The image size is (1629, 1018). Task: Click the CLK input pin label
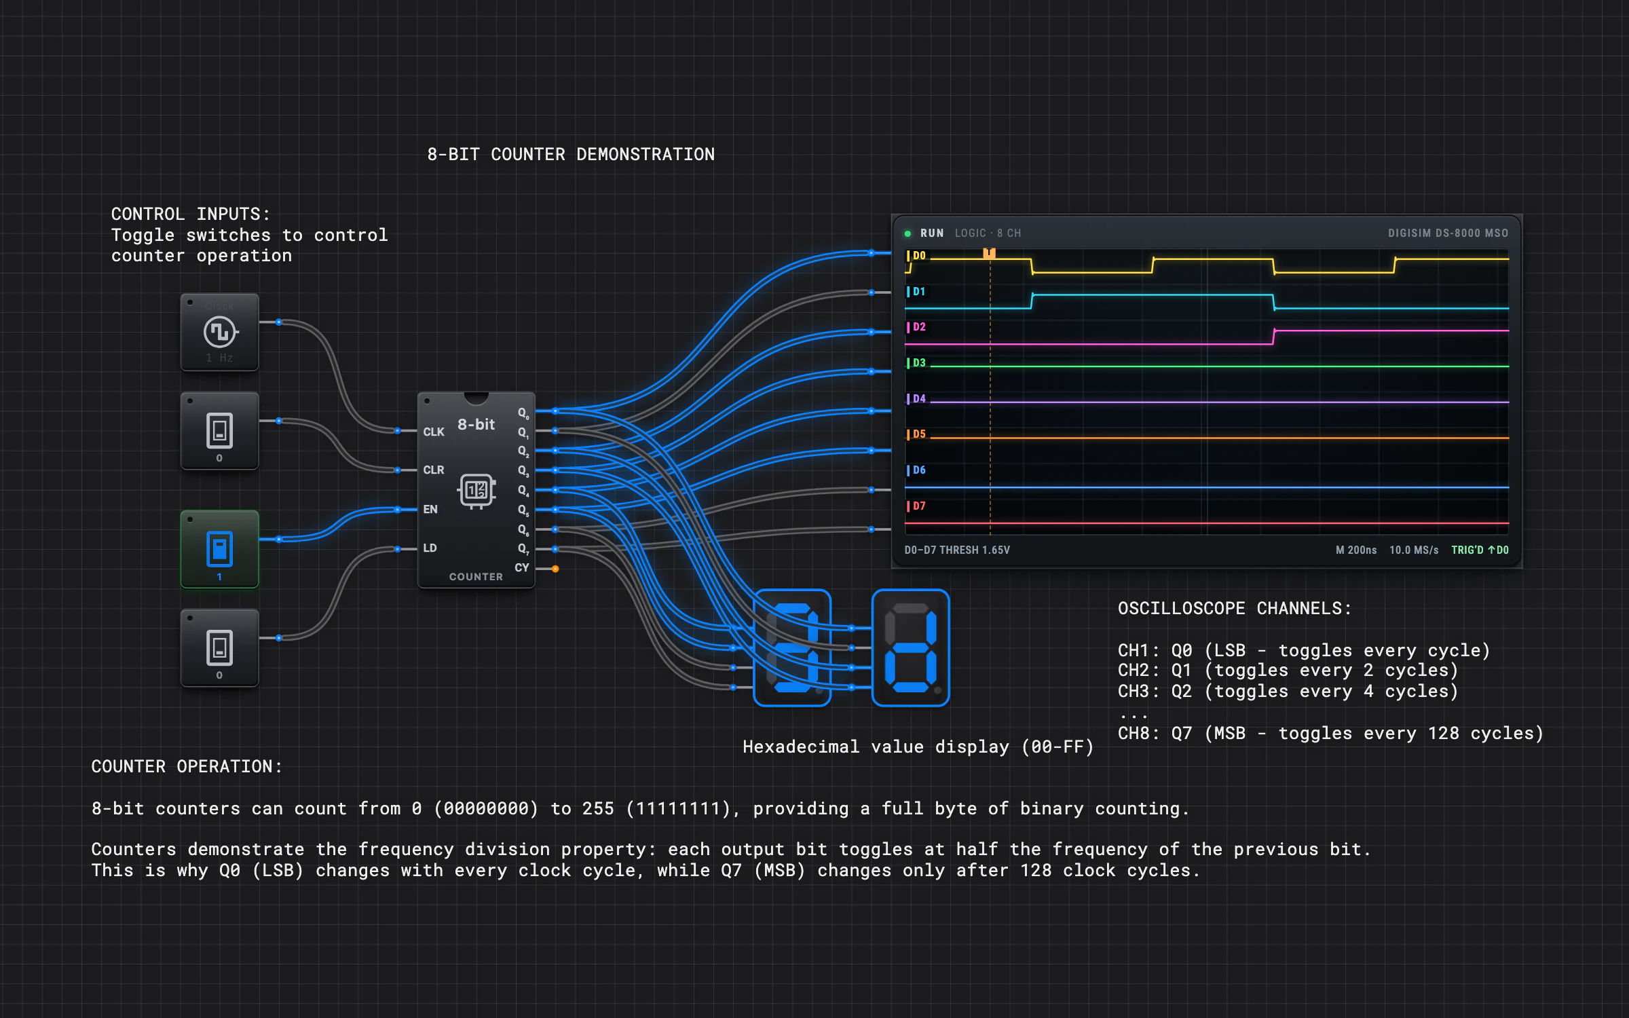point(434,432)
